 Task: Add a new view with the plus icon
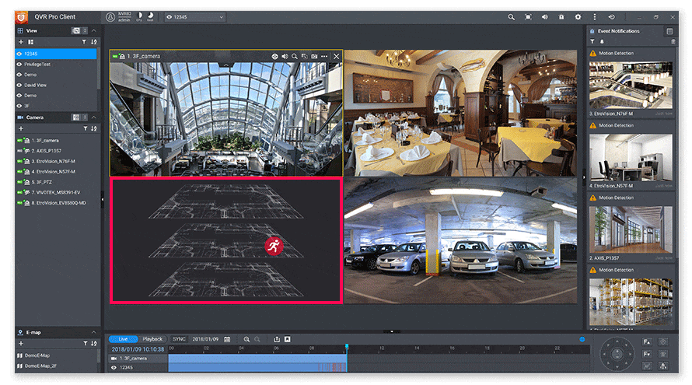pyautogui.click(x=20, y=41)
